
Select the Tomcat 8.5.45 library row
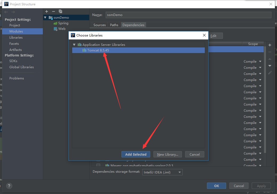[x=138, y=50]
